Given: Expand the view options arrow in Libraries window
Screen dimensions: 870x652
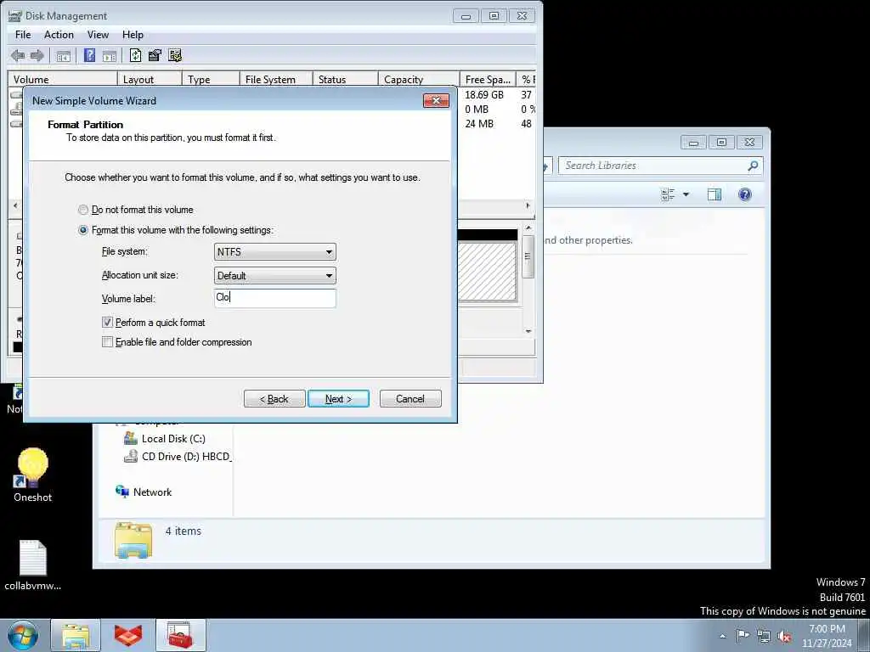Looking at the screenshot, I should click(686, 194).
